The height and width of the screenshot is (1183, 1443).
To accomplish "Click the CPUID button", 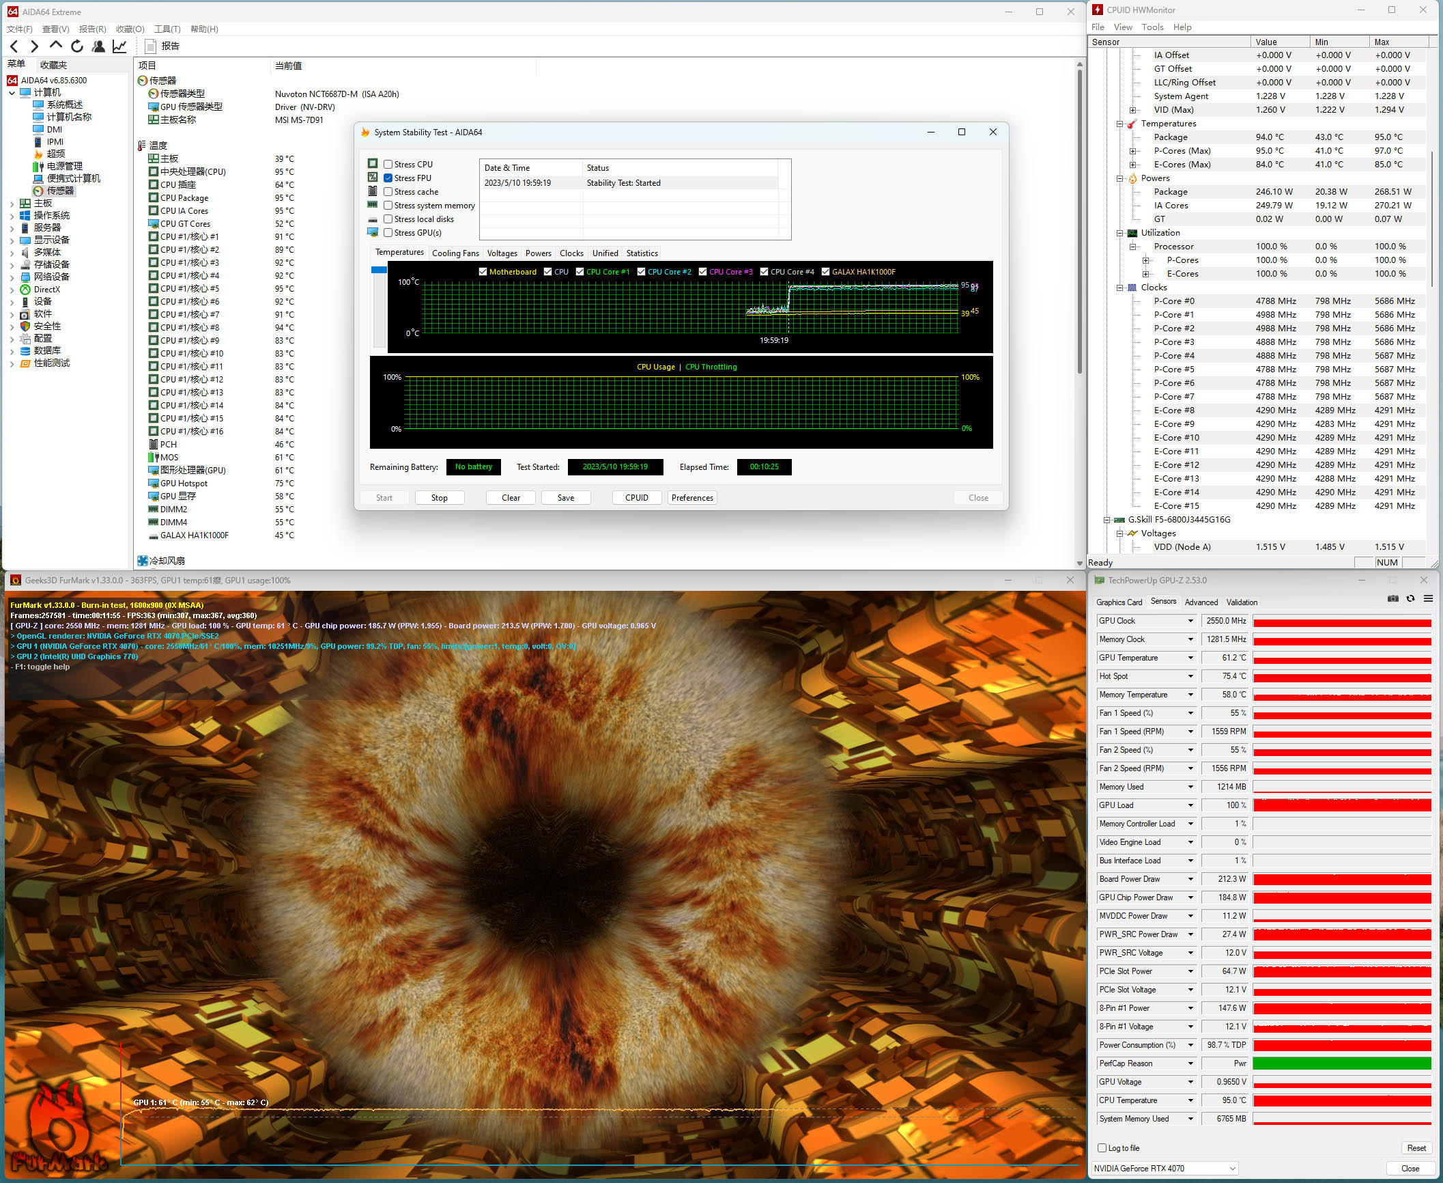I will click(x=636, y=498).
